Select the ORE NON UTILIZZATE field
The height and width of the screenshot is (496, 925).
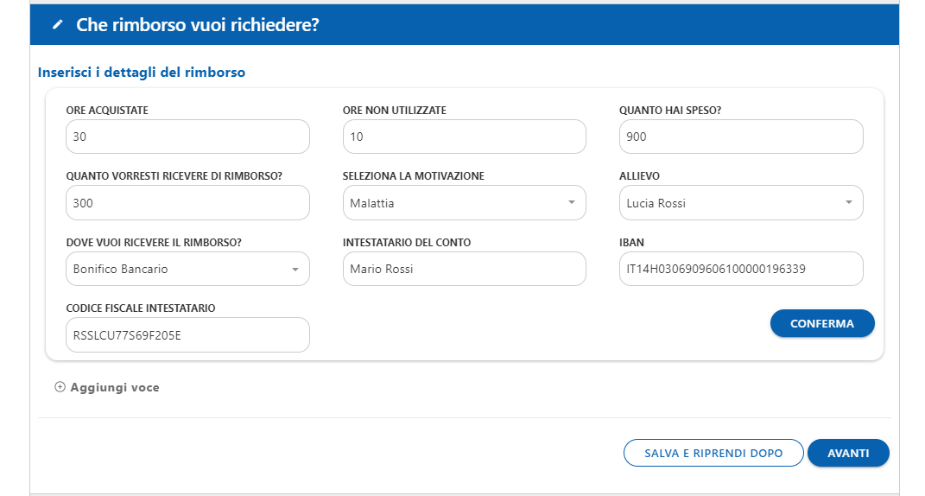click(x=465, y=137)
